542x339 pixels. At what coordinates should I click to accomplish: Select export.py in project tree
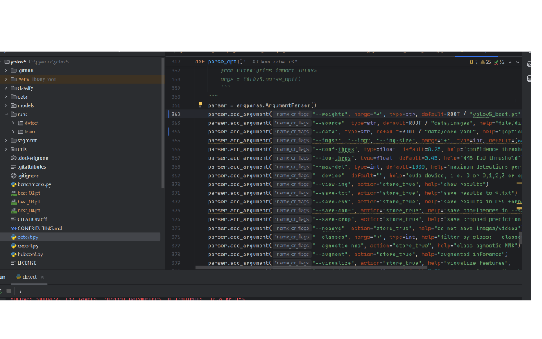(28, 246)
